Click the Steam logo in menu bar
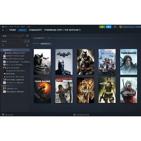Image resolution: width=141 pixels, height=141 pixels. point(3,27)
